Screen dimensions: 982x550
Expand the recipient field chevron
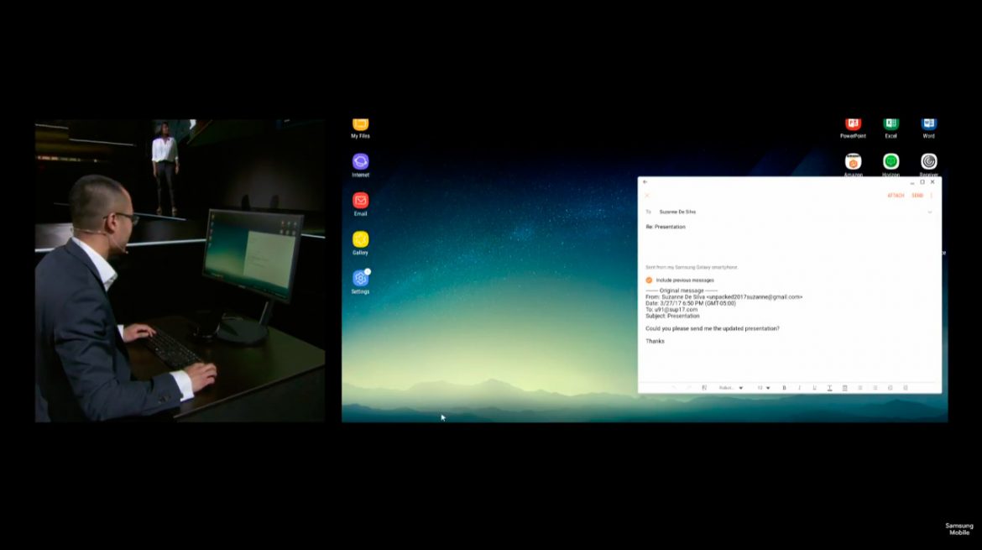click(x=929, y=212)
